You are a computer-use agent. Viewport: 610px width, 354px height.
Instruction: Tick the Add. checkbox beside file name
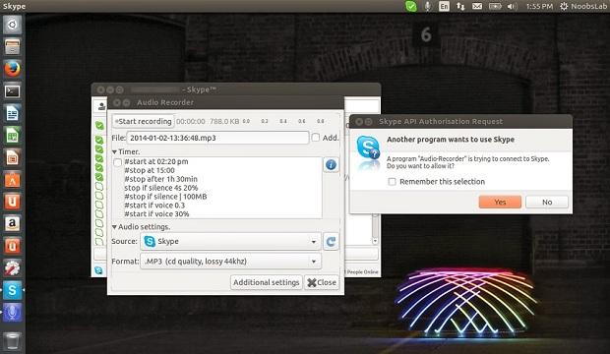click(x=316, y=138)
